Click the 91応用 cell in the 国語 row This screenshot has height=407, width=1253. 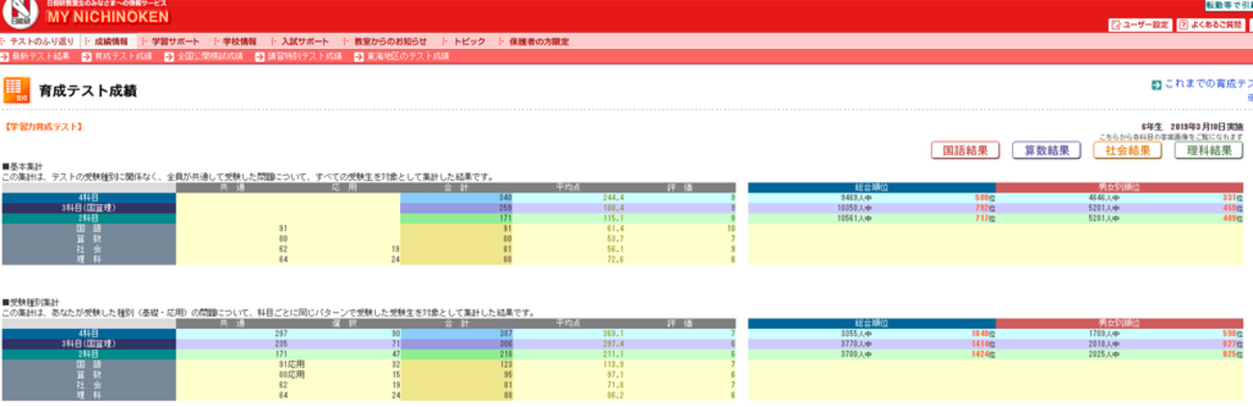292,365
